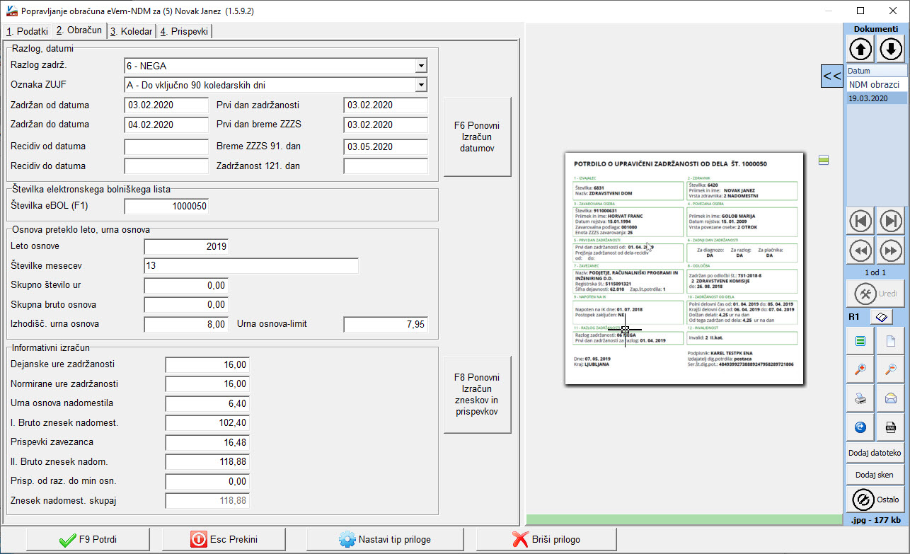Expand Oznaka ZUJF dropdown arrow

pos(421,86)
